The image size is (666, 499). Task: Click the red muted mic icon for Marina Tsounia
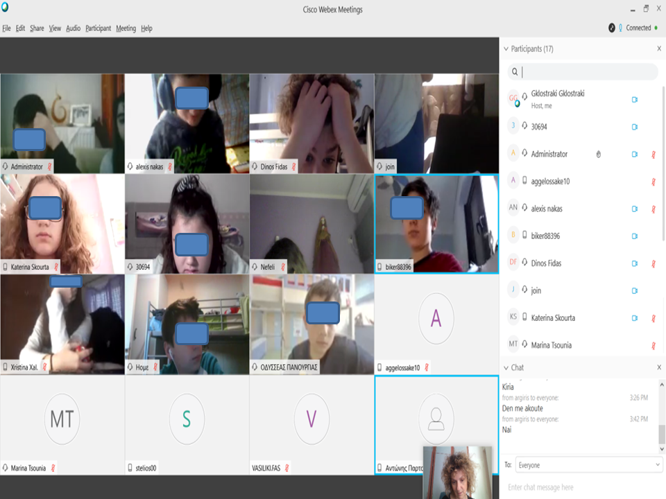click(654, 345)
